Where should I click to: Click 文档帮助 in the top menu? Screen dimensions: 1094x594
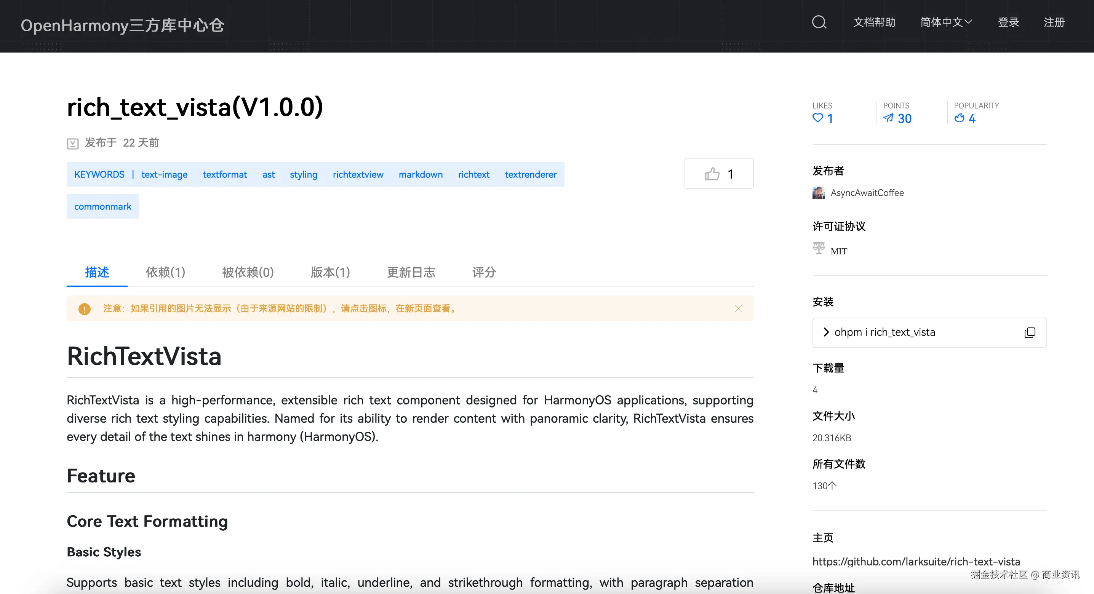874,22
